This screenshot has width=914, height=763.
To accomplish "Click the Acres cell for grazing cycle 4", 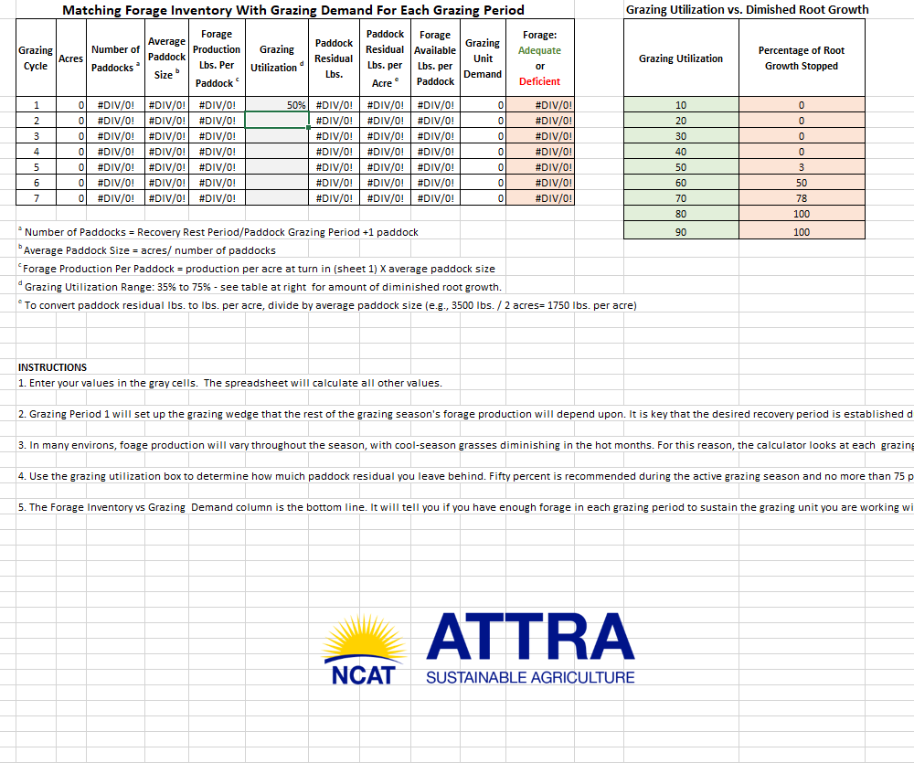I will (70, 152).
